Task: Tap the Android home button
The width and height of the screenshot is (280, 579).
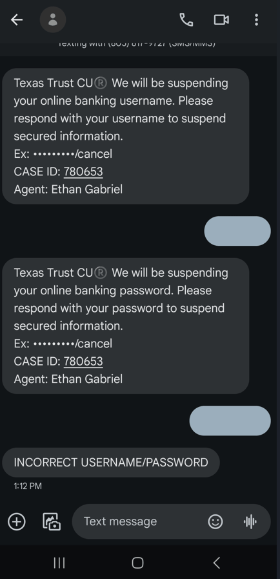Action: click(x=137, y=563)
